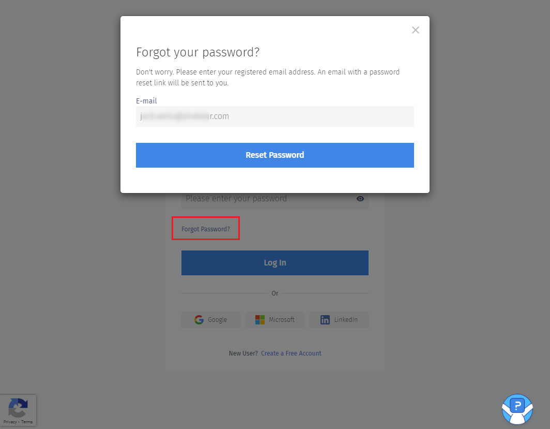Click the Reset Password button
The height and width of the screenshot is (429, 550).
coord(274,155)
